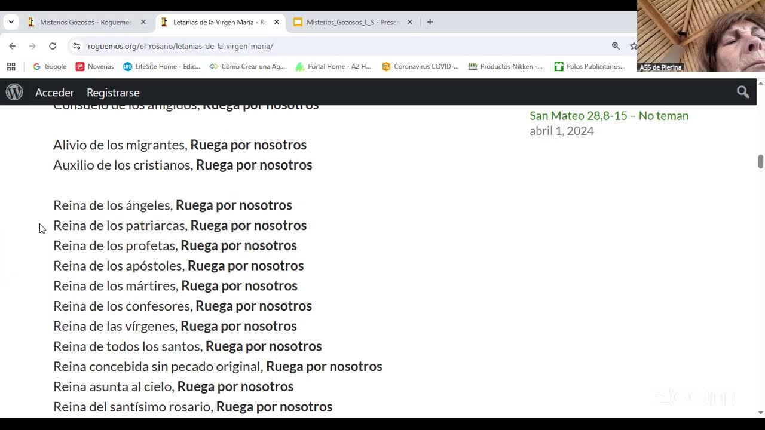
Task: Select the Letanías de la Virgen María tab
Action: (x=219, y=22)
